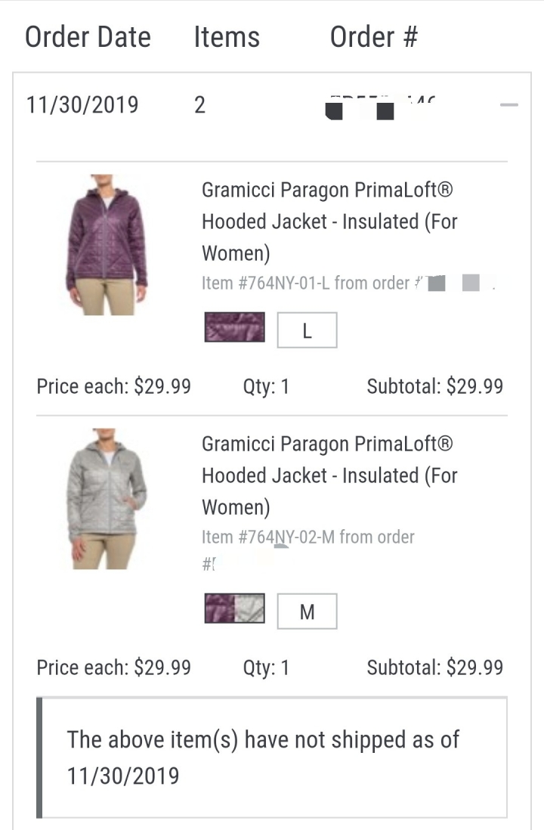Click the Items column header

(227, 37)
